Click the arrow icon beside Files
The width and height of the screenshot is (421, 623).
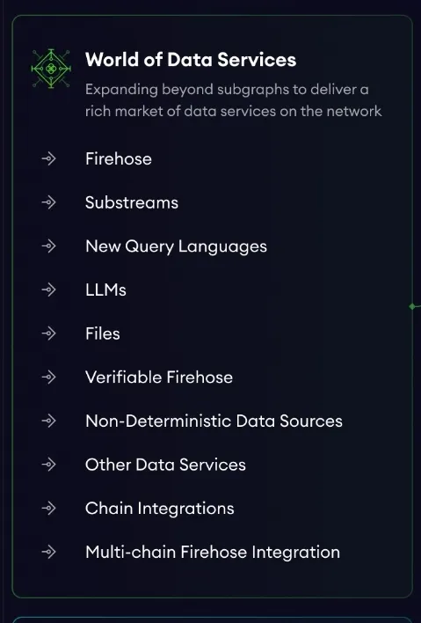[x=49, y=333]
